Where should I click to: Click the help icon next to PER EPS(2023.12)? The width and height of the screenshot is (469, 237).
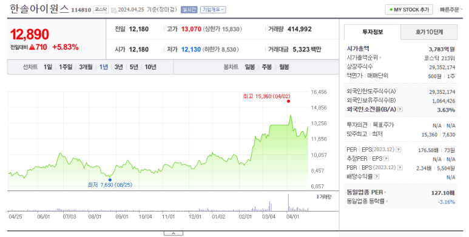point(399,150)
